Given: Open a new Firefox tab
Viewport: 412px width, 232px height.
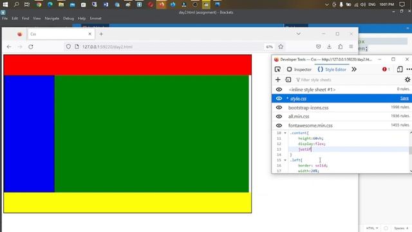Looking at the screenshot, I should [x=101, y=34].
